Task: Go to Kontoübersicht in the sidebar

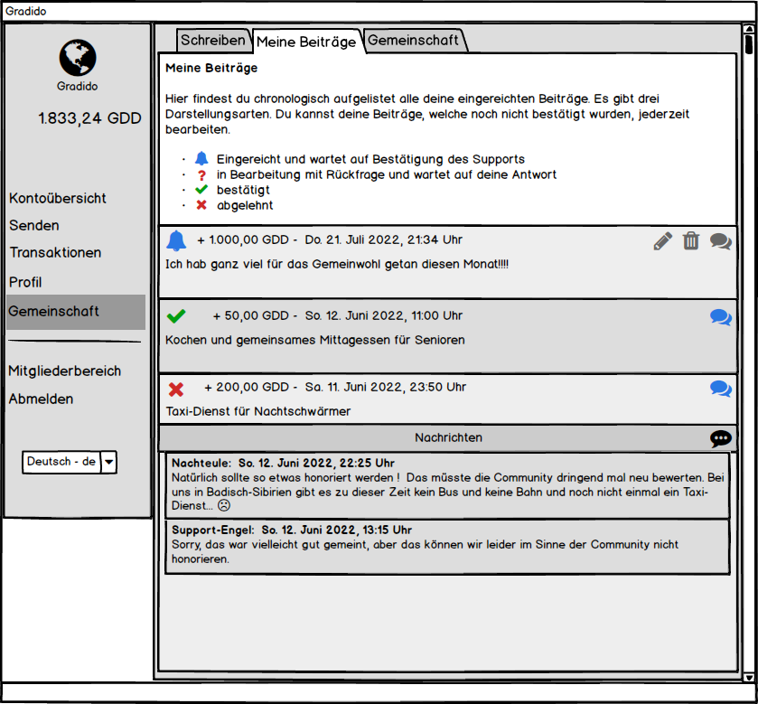Action: tap(58, 198)
